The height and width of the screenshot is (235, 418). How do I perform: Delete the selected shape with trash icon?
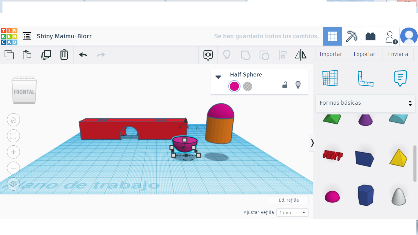[64, 55]
